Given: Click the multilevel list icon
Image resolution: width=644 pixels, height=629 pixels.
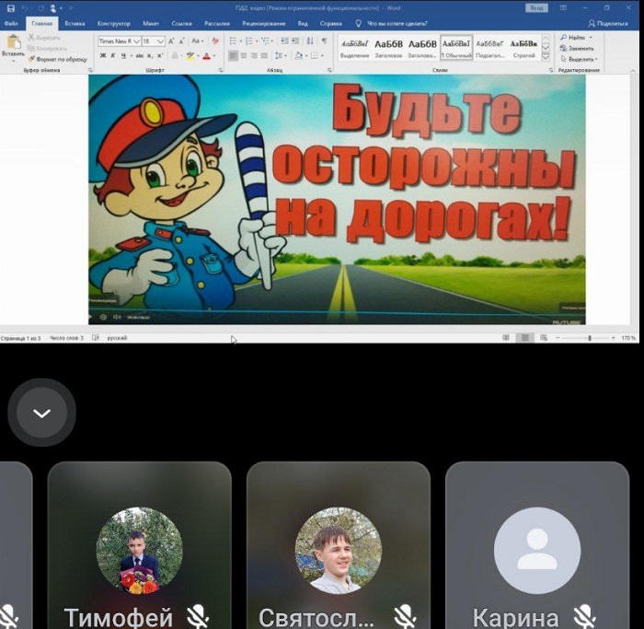Looking at the screenshot, I should click(265, 41).
